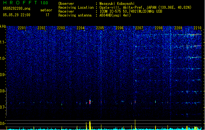The height and width of the screenshot is (130, 205).
Task: Click the tallest yellow intensity spike near 2207
Action: pyautogui.click(x=135, y=125)
